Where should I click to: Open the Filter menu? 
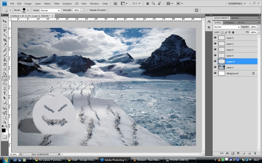57,3
